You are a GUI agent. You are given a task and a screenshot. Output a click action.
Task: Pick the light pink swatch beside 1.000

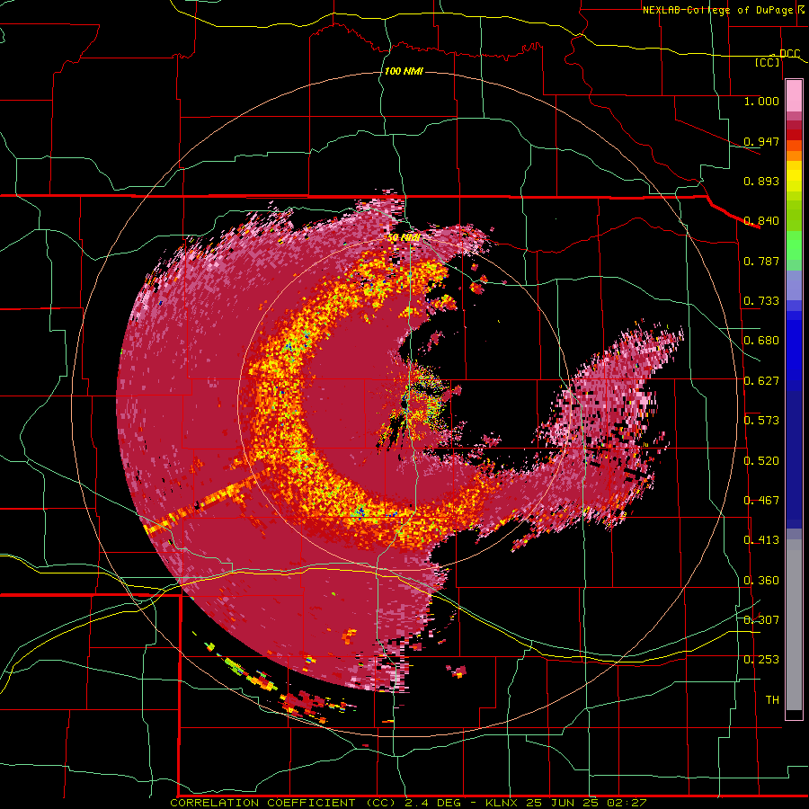coord(794,96)
